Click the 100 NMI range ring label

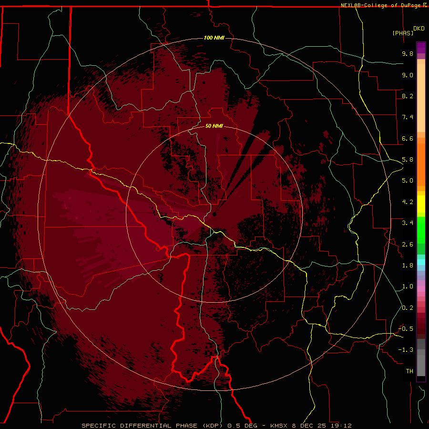tap(214, 38)
